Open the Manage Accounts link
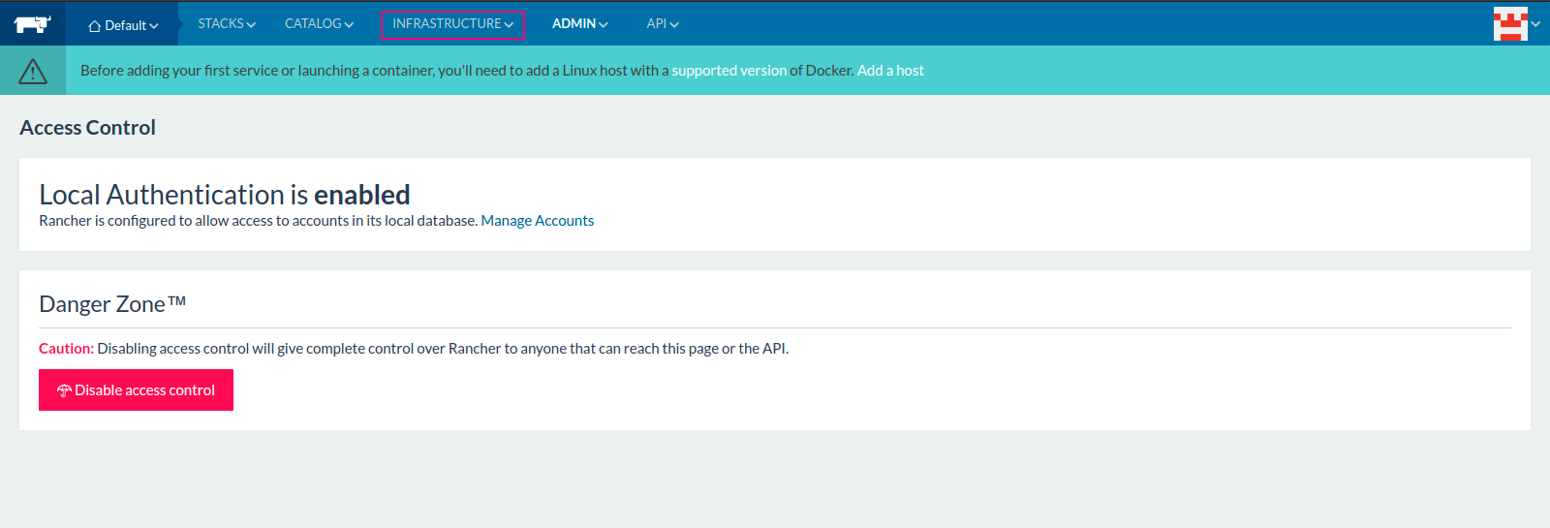 [538, 221]
